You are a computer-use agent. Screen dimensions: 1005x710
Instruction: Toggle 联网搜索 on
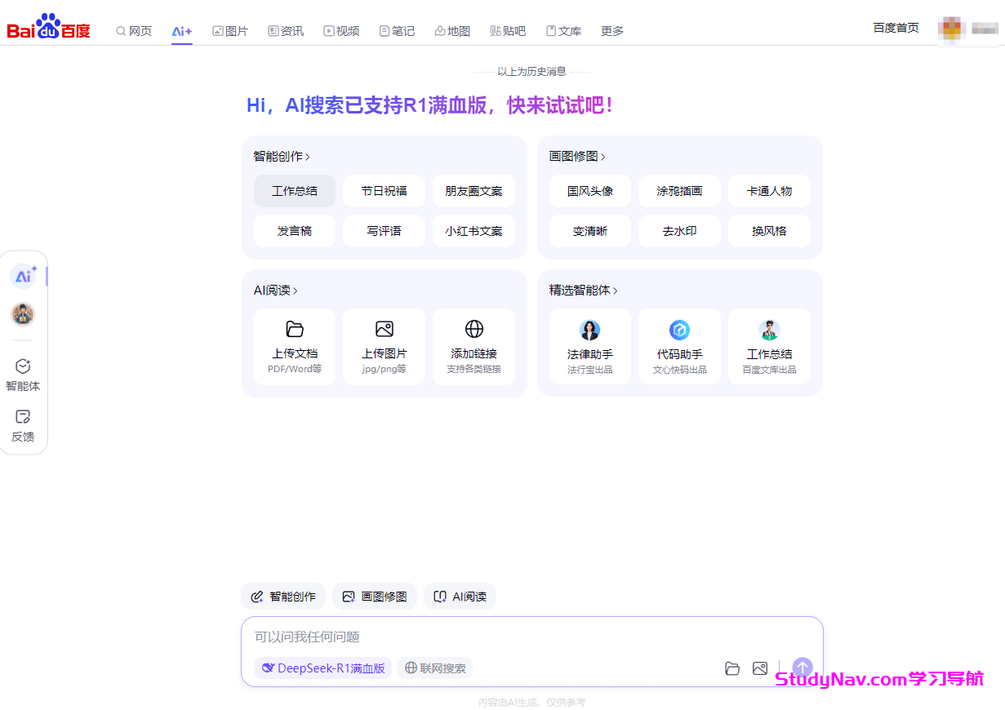tap(434, 668)
